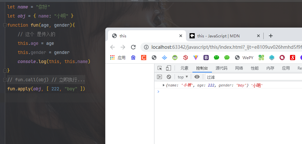Click the browser back arrow
Image resolution: width=302 pixels, height=144 pixels.
click(112, 47)
